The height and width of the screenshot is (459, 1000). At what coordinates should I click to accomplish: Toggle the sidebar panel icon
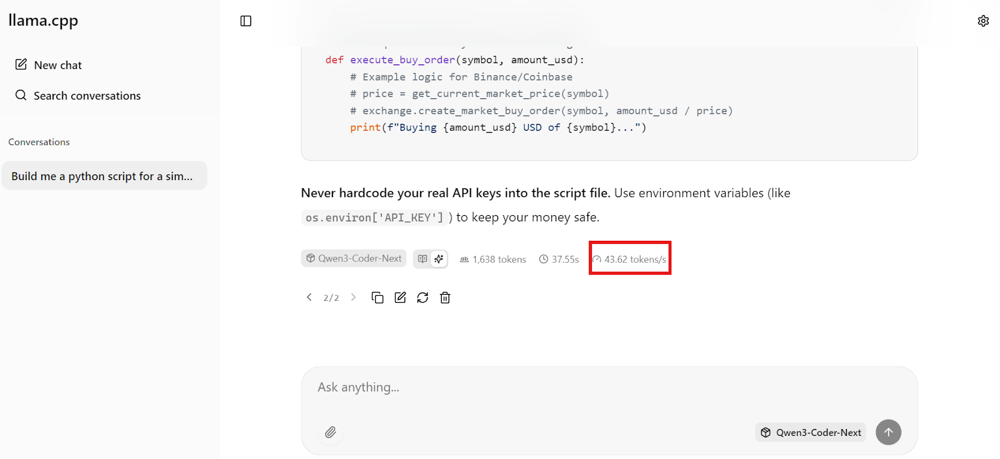(246, 21)
